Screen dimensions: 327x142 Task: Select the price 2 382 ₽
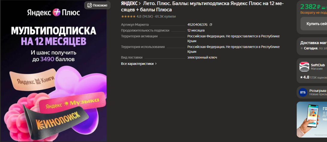pos(310,7)
